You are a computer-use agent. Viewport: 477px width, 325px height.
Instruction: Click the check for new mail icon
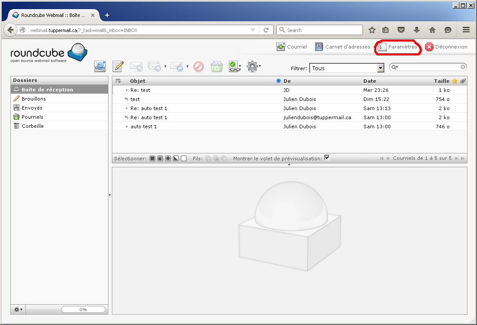pyautogui.click(x=101, y=66)
